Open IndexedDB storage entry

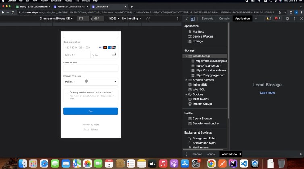(x=201, y=85)
